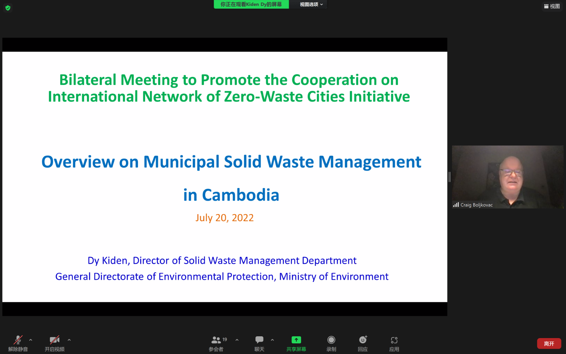Expand the arrow next to participants
566x354 pixels.
pyautogui.click(x=237, y=340)
